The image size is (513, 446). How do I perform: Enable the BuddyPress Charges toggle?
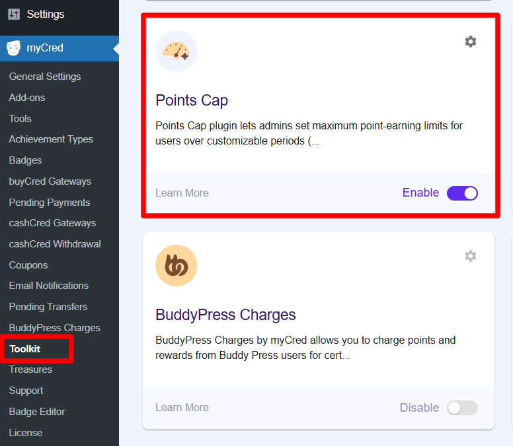[462, 408]
